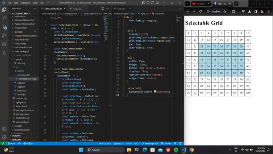The height and width of the screenshot is (154, 273).
Task: Open customize layout icon in title bar
Action: point(157,3)
